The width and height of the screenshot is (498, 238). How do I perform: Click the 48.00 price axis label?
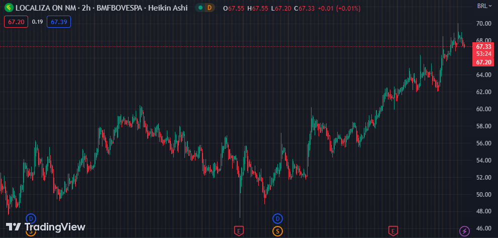click(484, 211)
